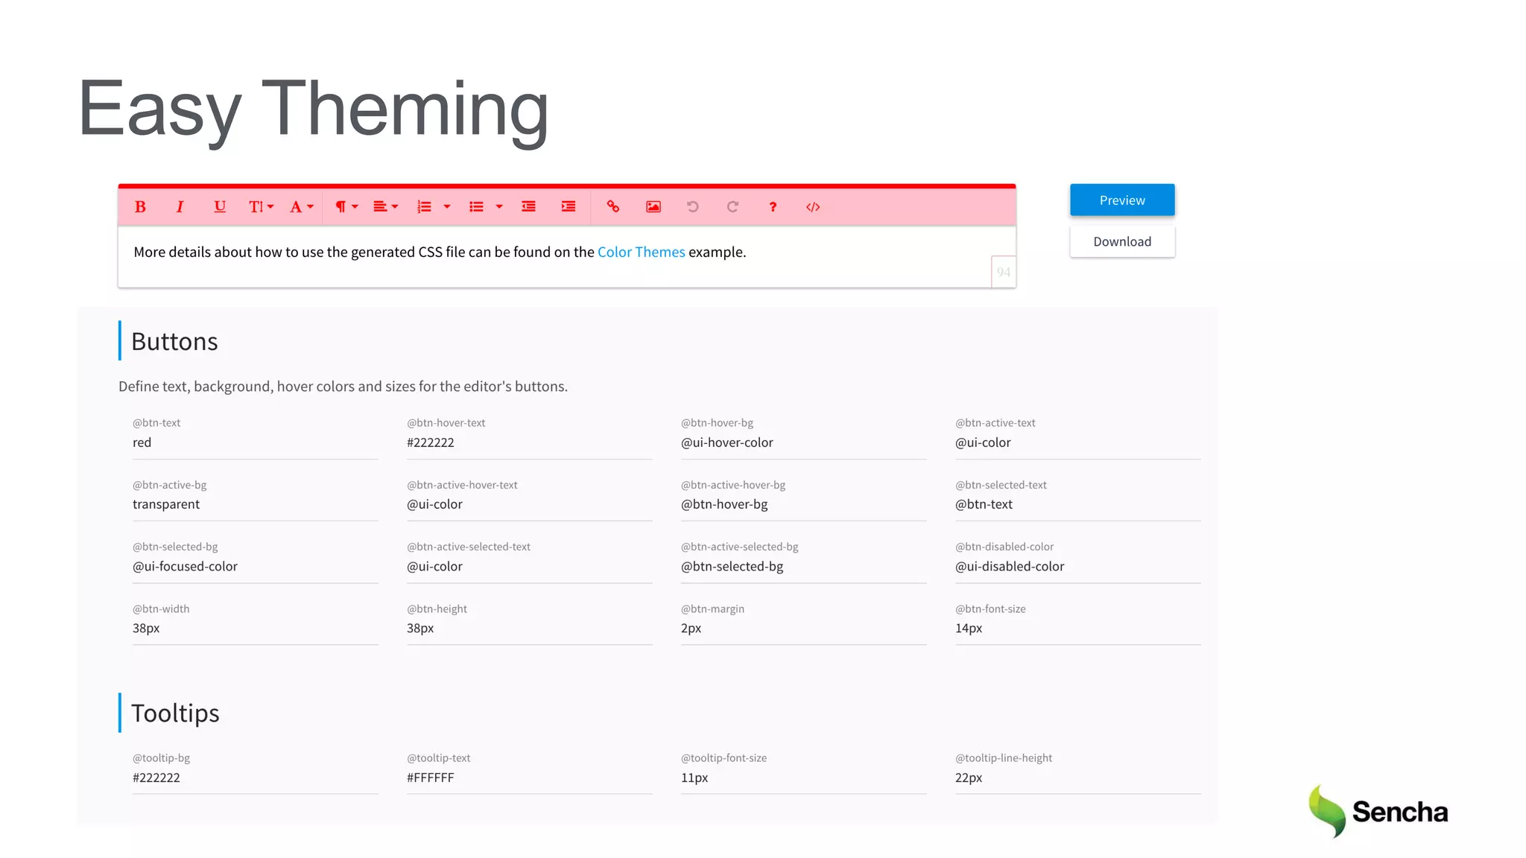Toggle Underline formatting in editor toolbar
1526x858 pixels.
[220, 207]
